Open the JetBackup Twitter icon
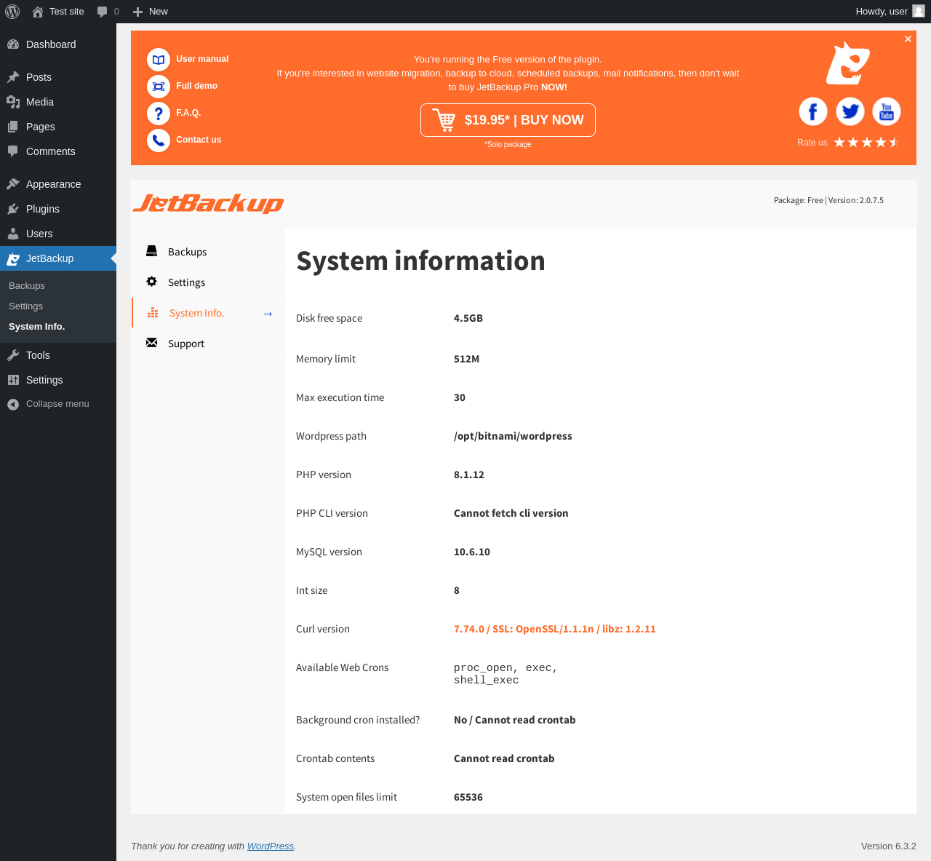931x861 pixels. click(x=850, y=111)
